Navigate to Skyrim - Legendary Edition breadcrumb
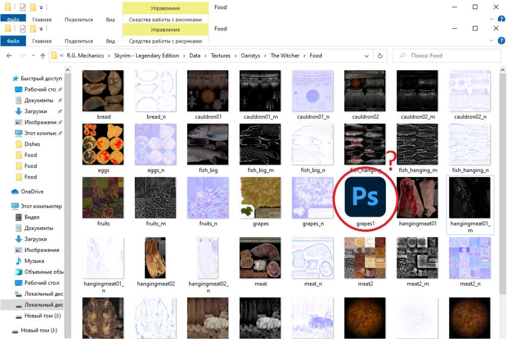The image size is (507, 339). pyautogui.click(x=147, y=56)
